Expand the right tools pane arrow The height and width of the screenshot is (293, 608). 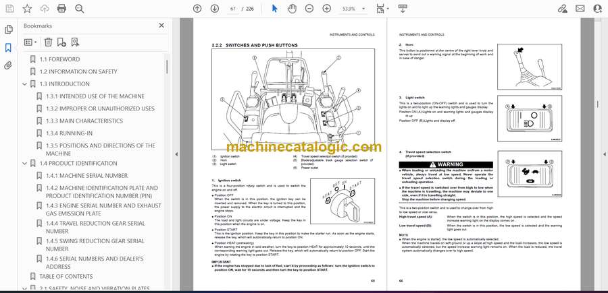[x=605, y=154]
